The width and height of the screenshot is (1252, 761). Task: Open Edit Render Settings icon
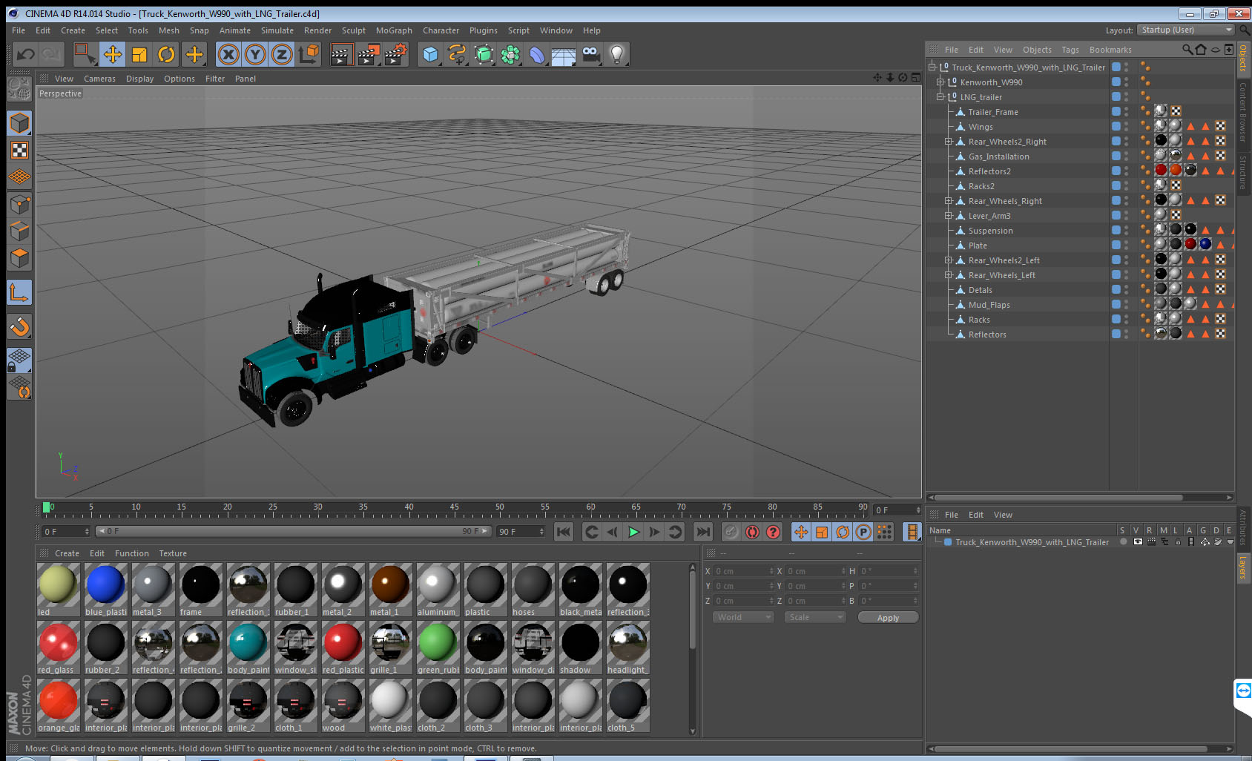coord(395,54)
